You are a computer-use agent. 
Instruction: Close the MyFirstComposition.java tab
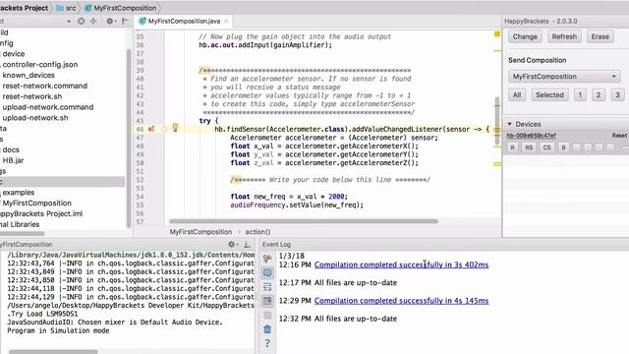click(226, 21)
